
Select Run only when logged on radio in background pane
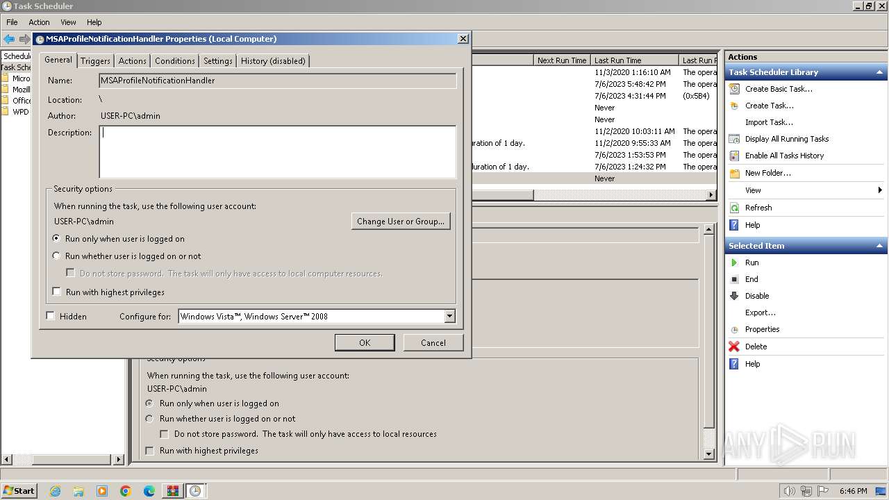149,403
